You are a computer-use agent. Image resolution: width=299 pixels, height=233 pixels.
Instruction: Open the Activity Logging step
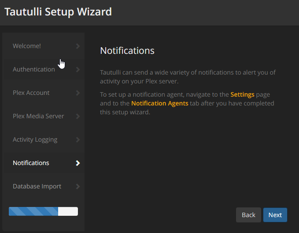point(35,139)
